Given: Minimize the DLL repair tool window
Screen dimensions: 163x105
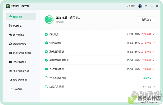Looking at the screenshot, I should click(x=152, y=6).
